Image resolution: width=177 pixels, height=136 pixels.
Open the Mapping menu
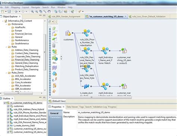pyautogui.click(x=15, y=7)
